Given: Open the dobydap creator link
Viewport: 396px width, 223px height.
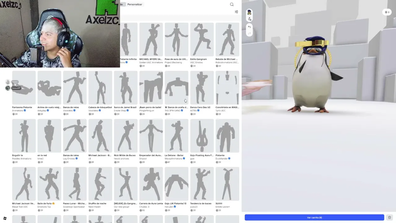Looking at the screenshot, I should pyautogui.click(x=42, y=111).
